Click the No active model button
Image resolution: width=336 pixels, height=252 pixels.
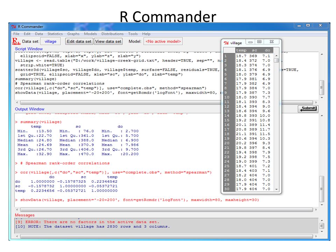tap(163, 41)
